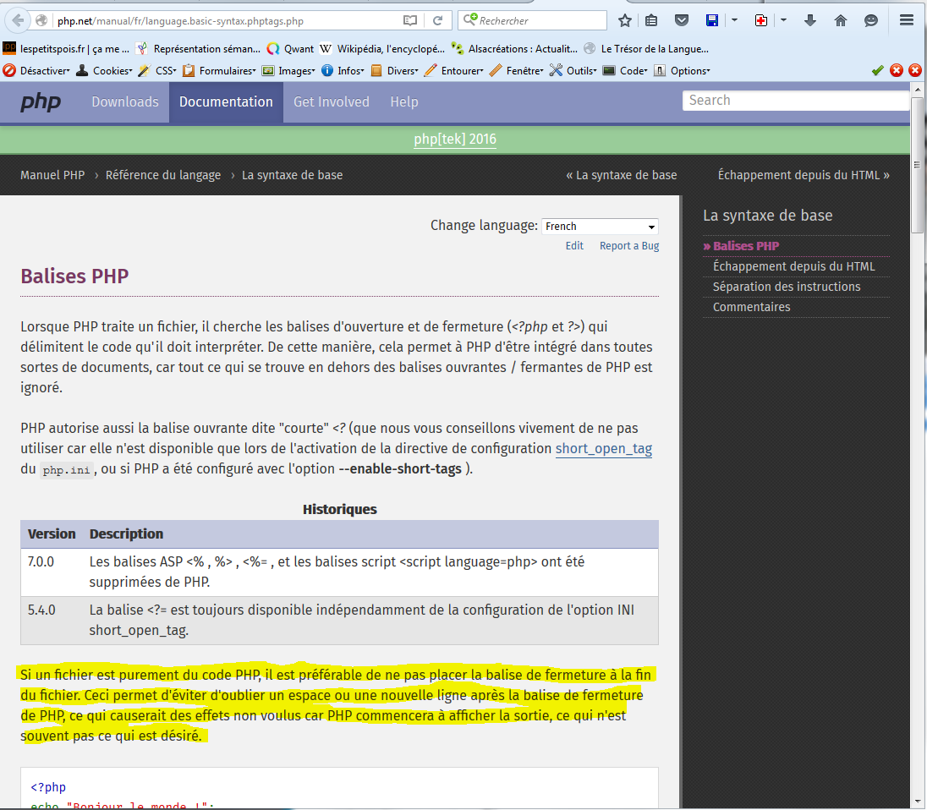
Task: Click the php.net Search field
Action: tap(795, 101)
